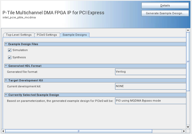Click the horizontal scrollbar thumb
This screenshot has width=192, height=134.
tap(78, 131)
